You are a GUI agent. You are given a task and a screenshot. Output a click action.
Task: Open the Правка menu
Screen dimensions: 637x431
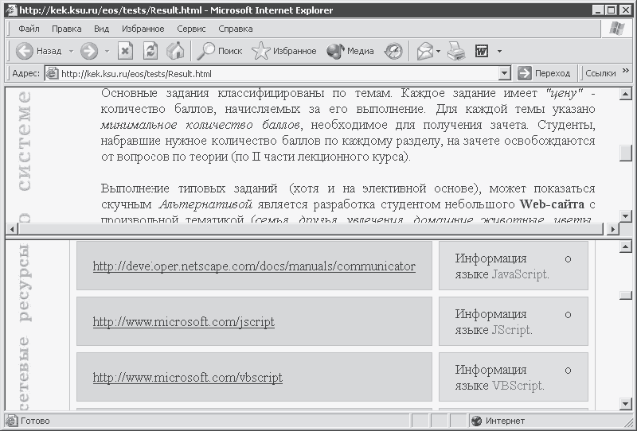67,29
